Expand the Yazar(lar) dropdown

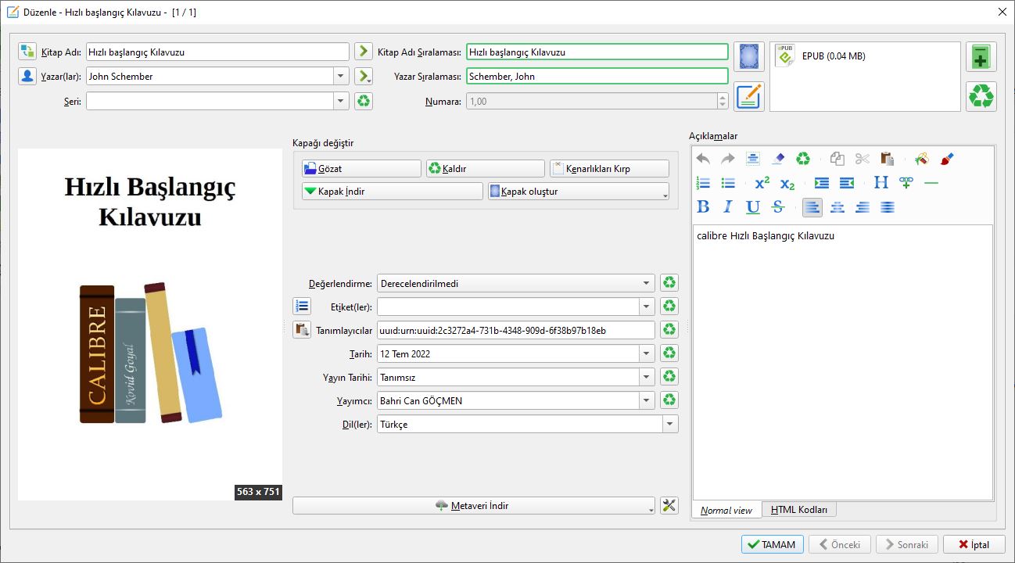point(341,76)
